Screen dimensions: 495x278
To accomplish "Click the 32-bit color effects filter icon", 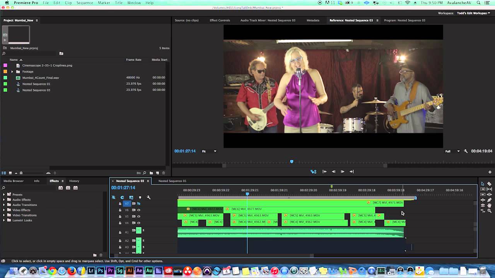I will tap(68, 188).
